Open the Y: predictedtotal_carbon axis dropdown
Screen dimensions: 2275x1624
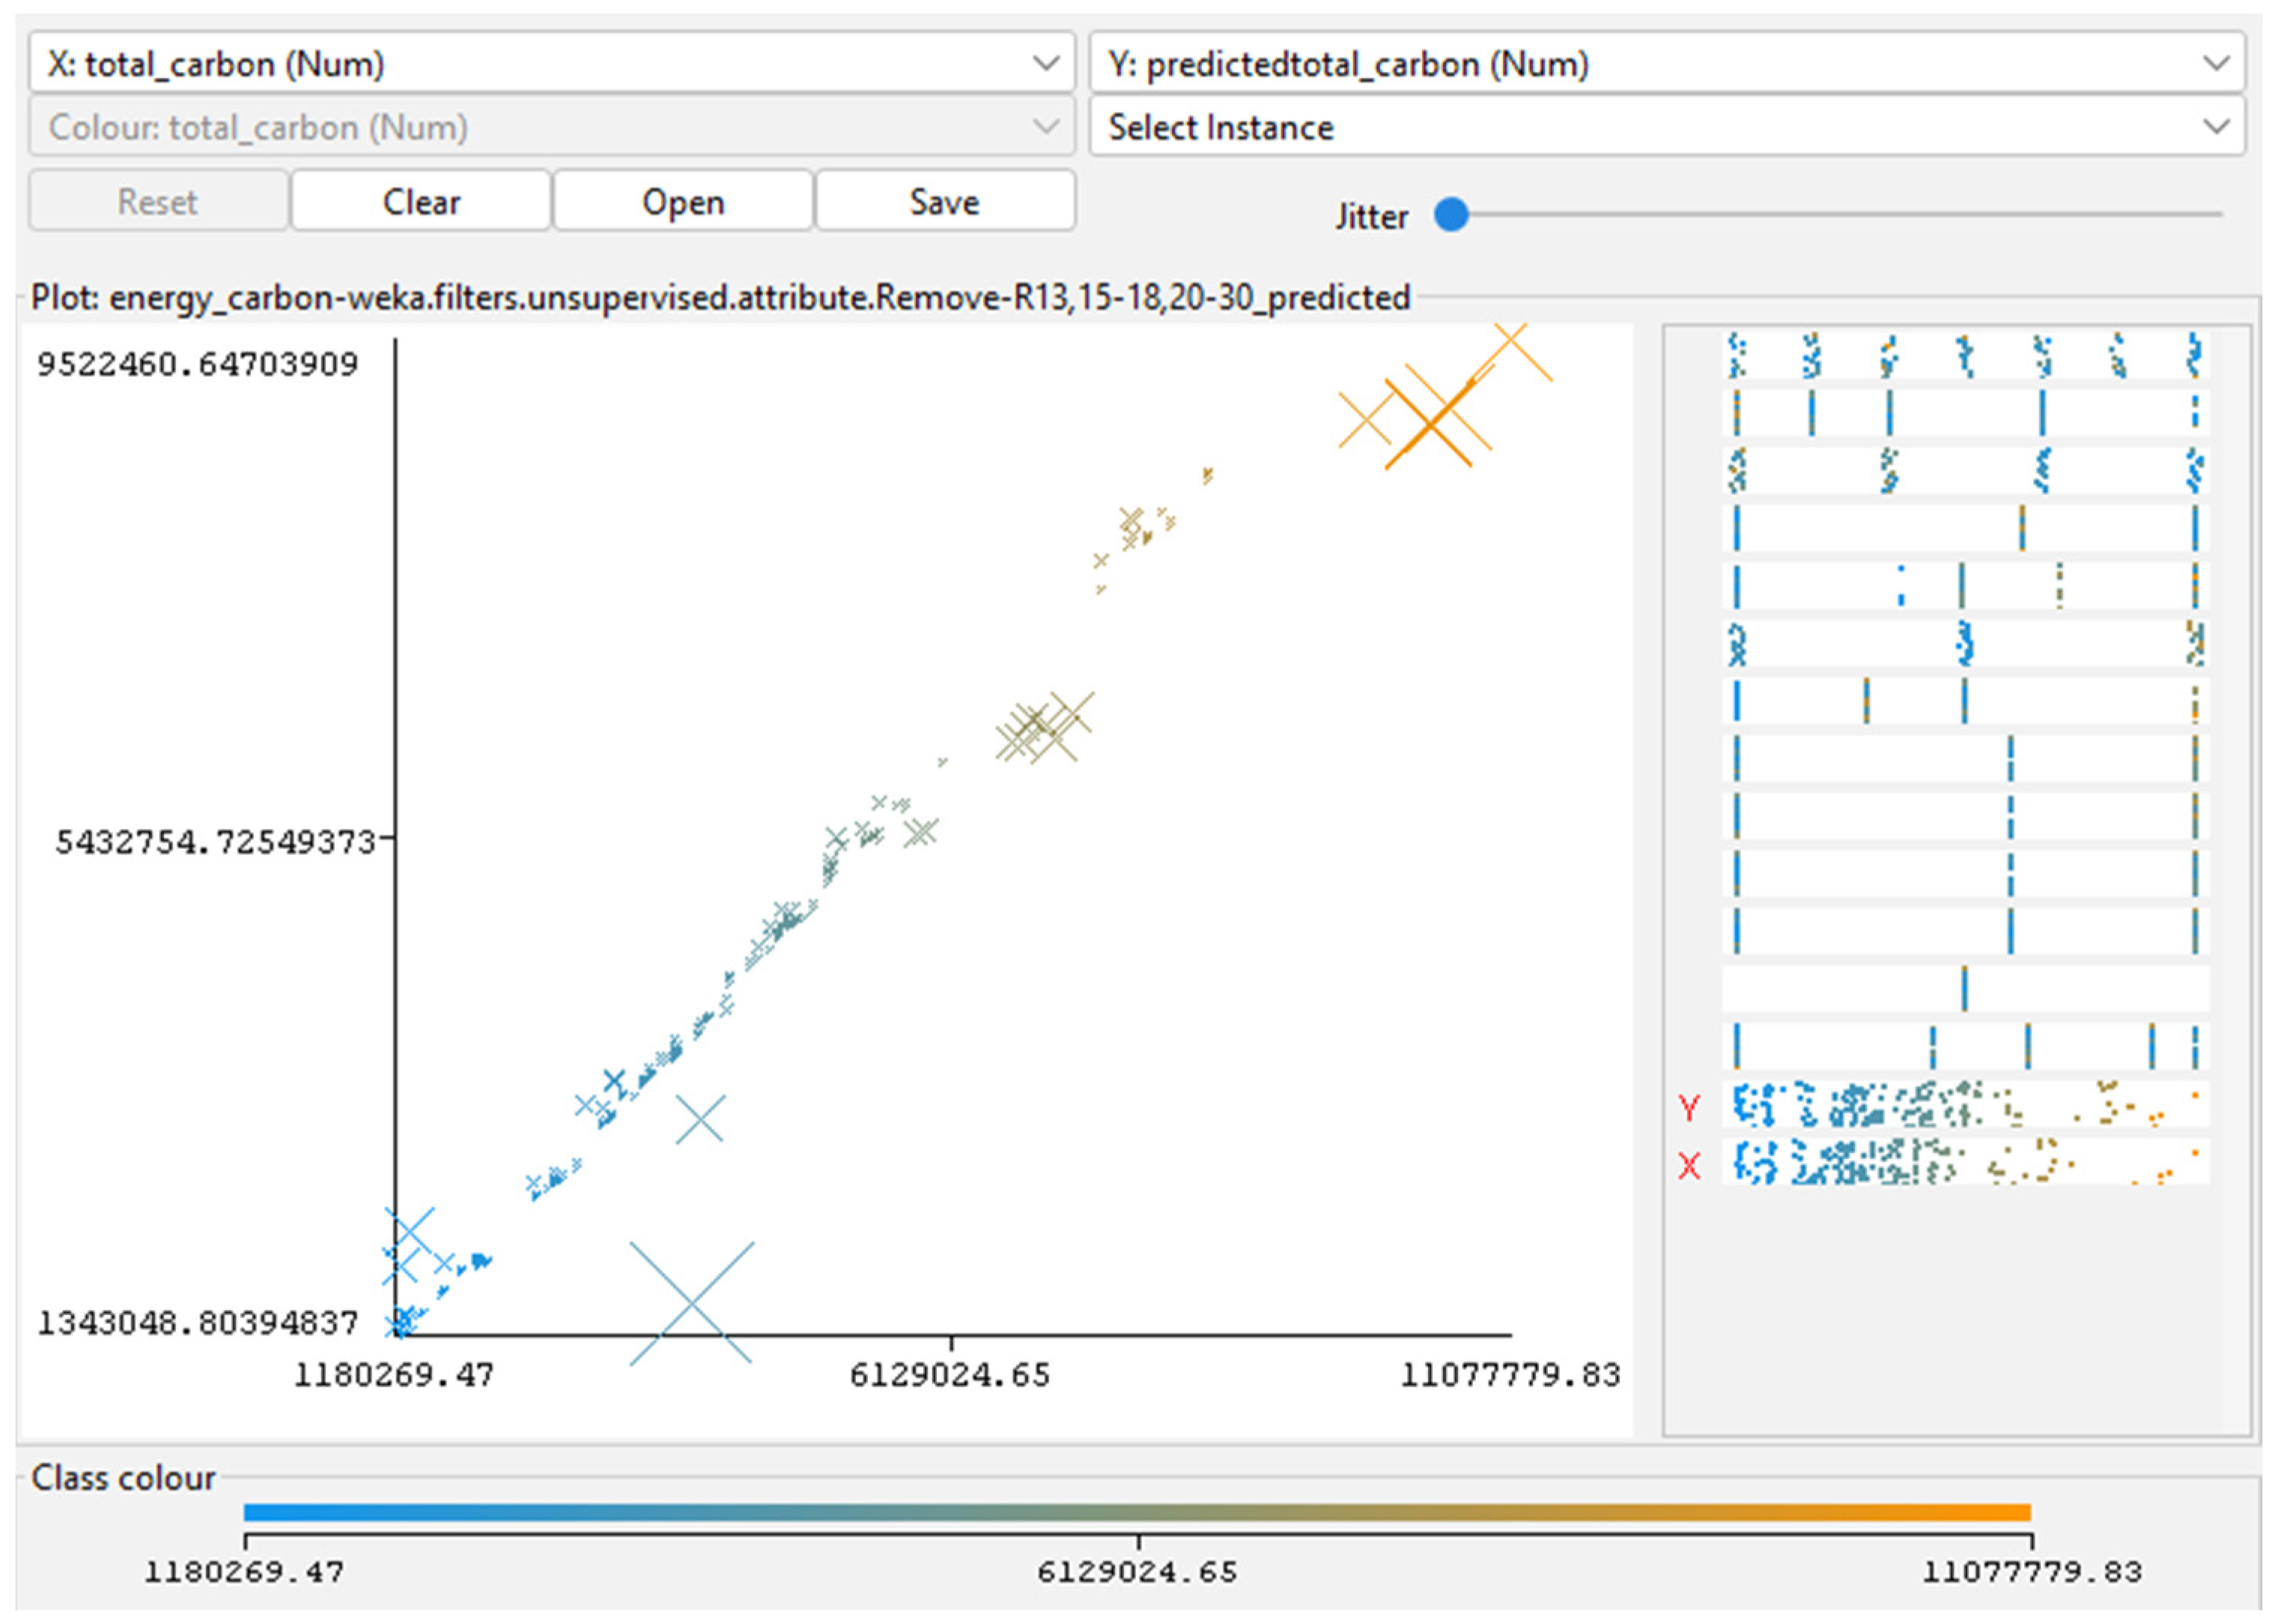click(1666, 64)
